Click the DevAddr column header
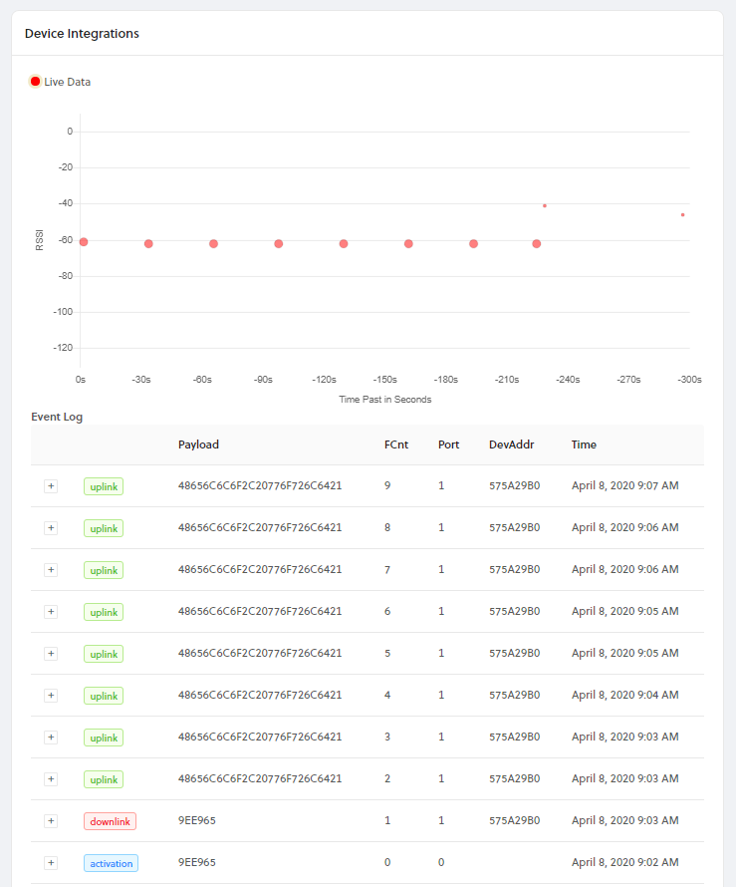Screen dimensions: 736x887 tap(512, 444)
